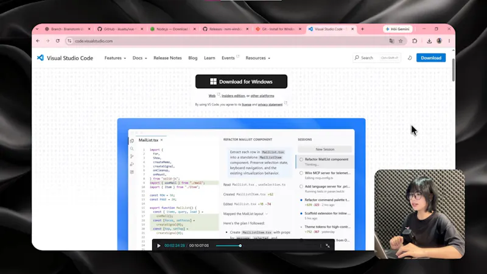Expand the Mapped the MailList layout chevron
The height and width of the screenshot is (274, 487).
(x=267, y=214)
